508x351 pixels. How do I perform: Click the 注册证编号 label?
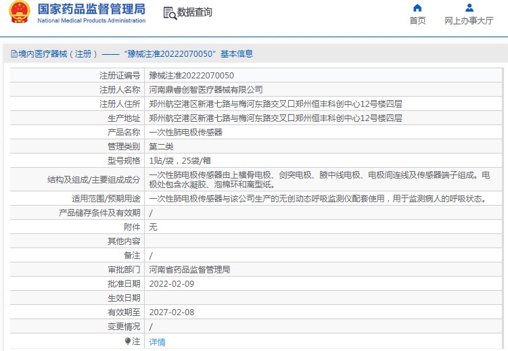pos(120,76)
